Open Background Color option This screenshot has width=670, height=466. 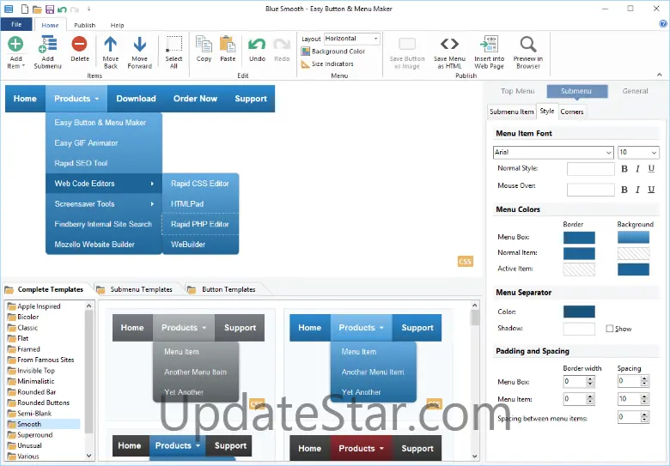pyautogui.click(x=333, y=51)
